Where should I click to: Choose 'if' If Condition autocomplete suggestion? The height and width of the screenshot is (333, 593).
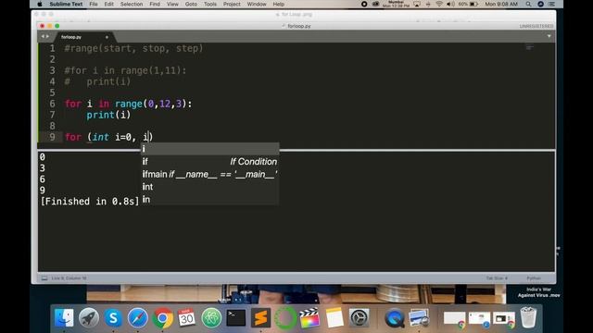(x=210, y=162)
